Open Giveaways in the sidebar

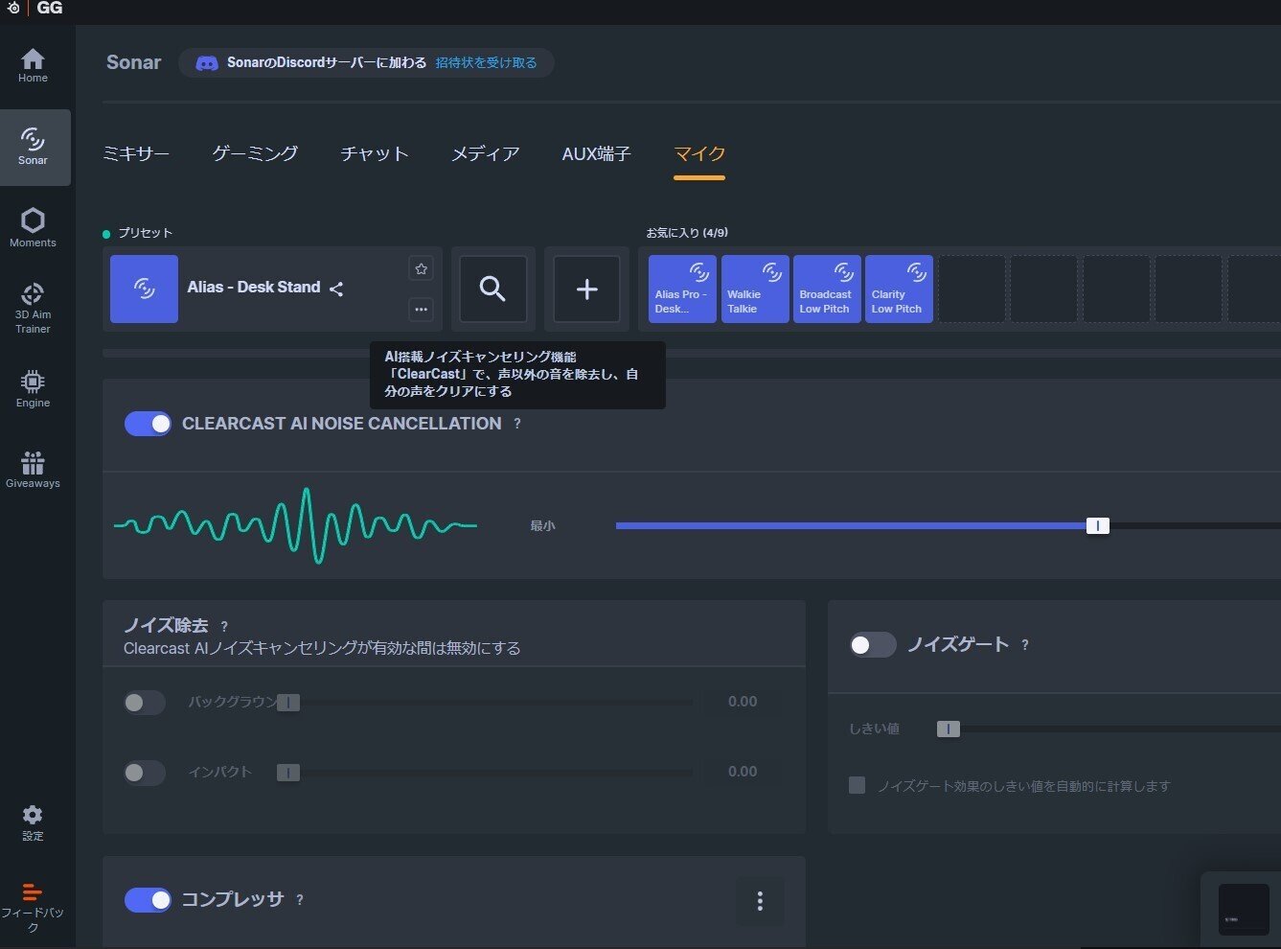pos(34,469)
